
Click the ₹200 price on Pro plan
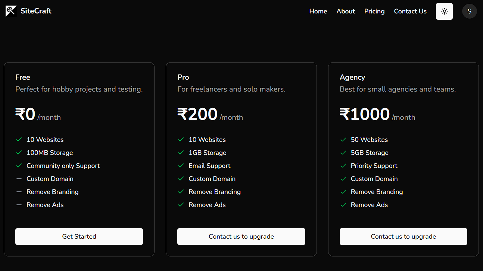pos(197,114)
